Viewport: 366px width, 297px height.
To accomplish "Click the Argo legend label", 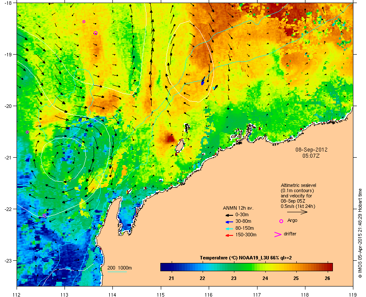I will (292, 221).
